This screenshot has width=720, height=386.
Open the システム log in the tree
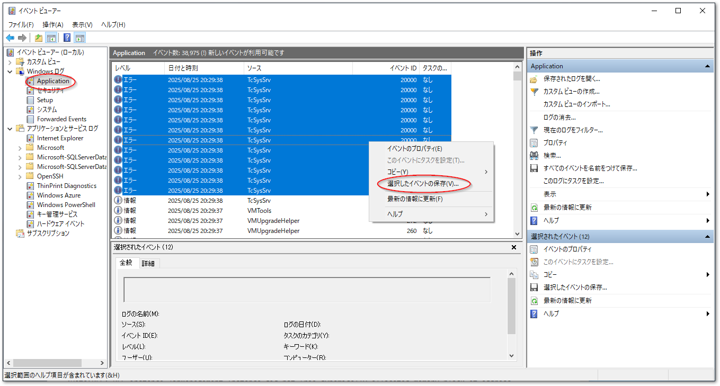tap(47, 110)
